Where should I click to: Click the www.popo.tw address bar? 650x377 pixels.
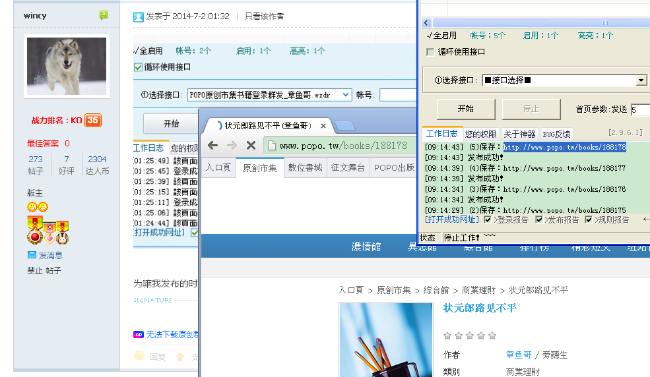[x=340, y=146]
